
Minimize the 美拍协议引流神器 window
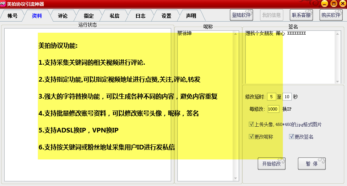325,3
